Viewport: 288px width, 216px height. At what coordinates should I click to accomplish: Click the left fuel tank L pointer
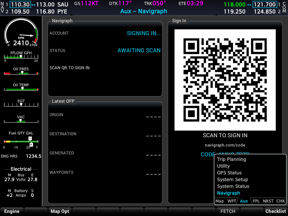30,138
